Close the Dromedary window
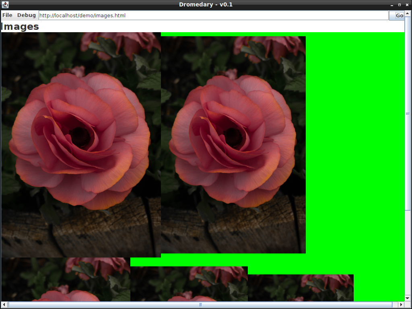412x309 pixels. point(407,5)
